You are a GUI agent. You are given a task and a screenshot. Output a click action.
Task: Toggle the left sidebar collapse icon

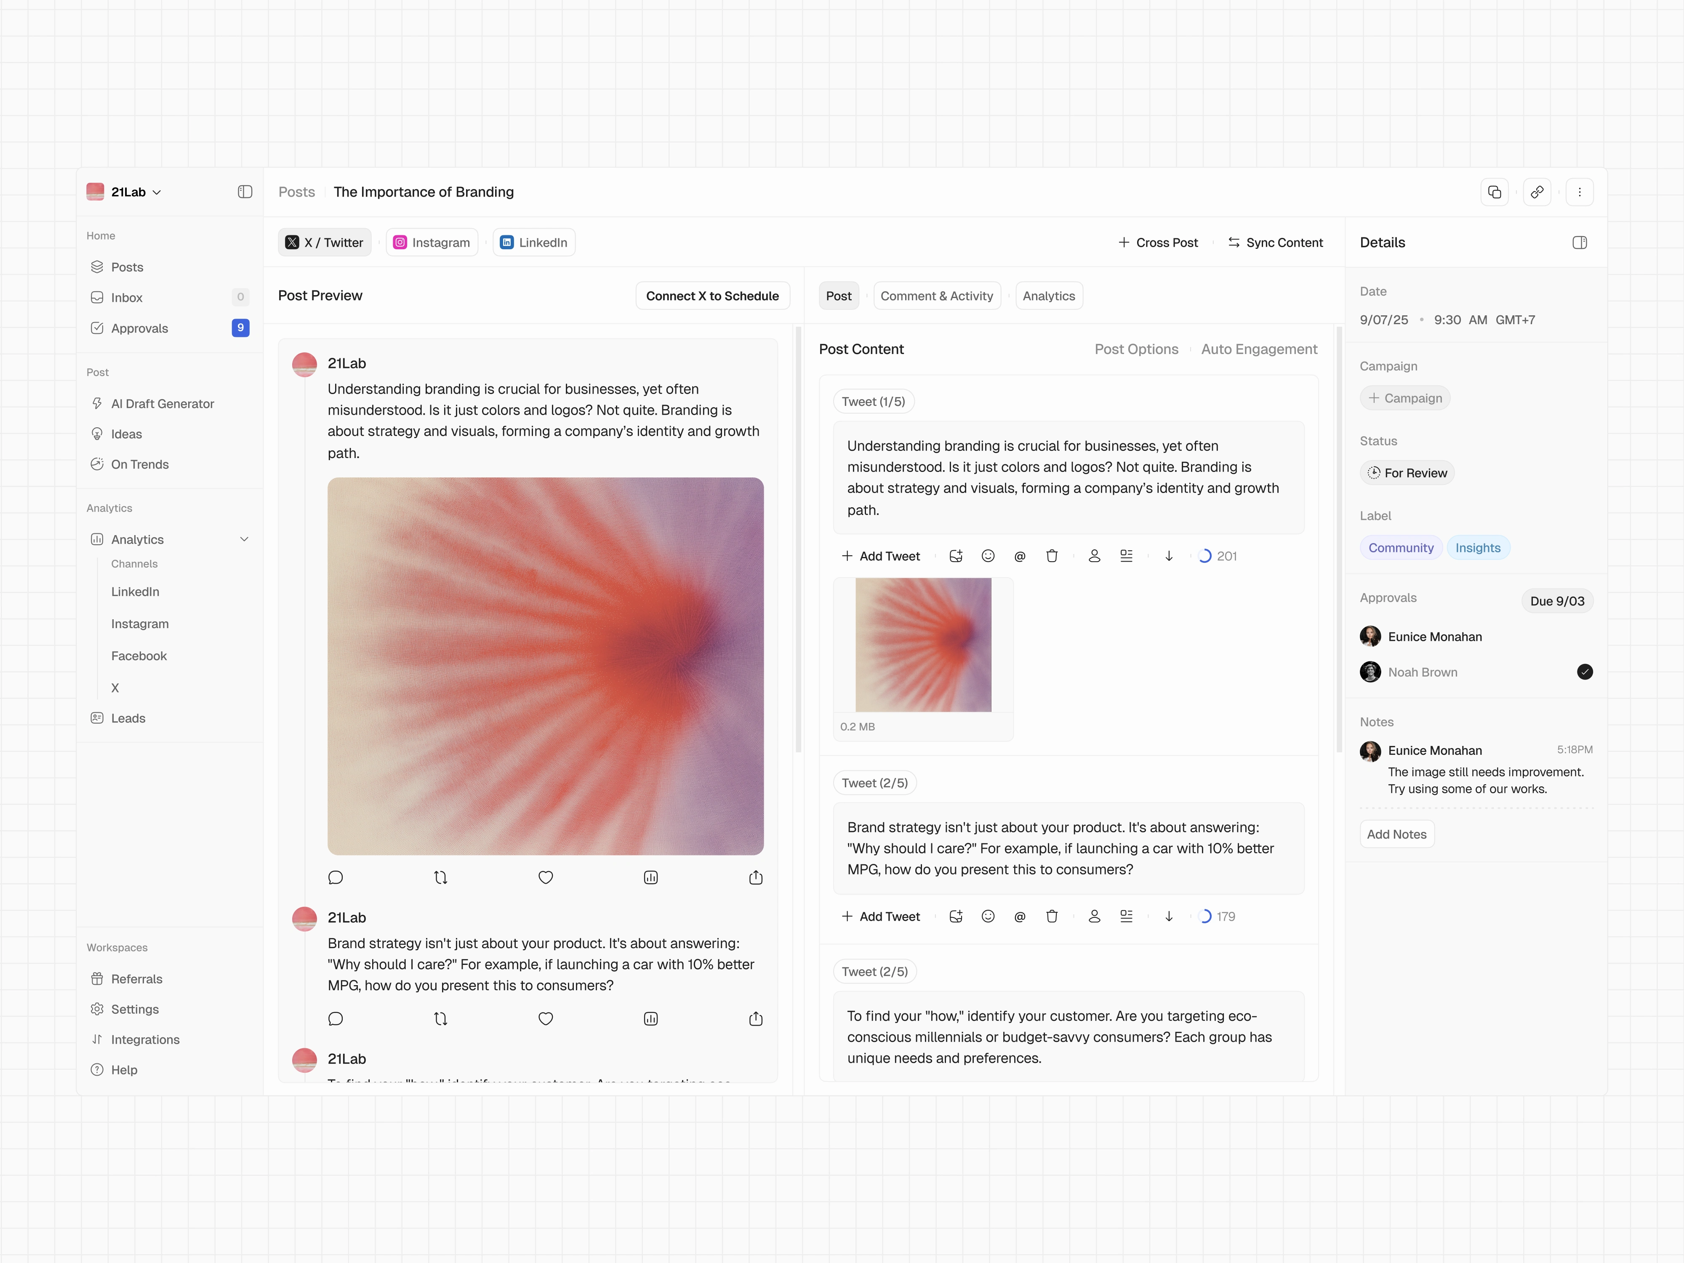pyautogui.click(x=244, y=192)
